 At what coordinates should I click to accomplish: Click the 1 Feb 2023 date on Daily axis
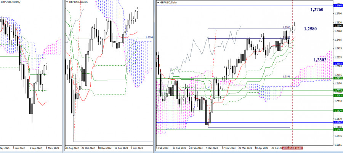[163, 148]
